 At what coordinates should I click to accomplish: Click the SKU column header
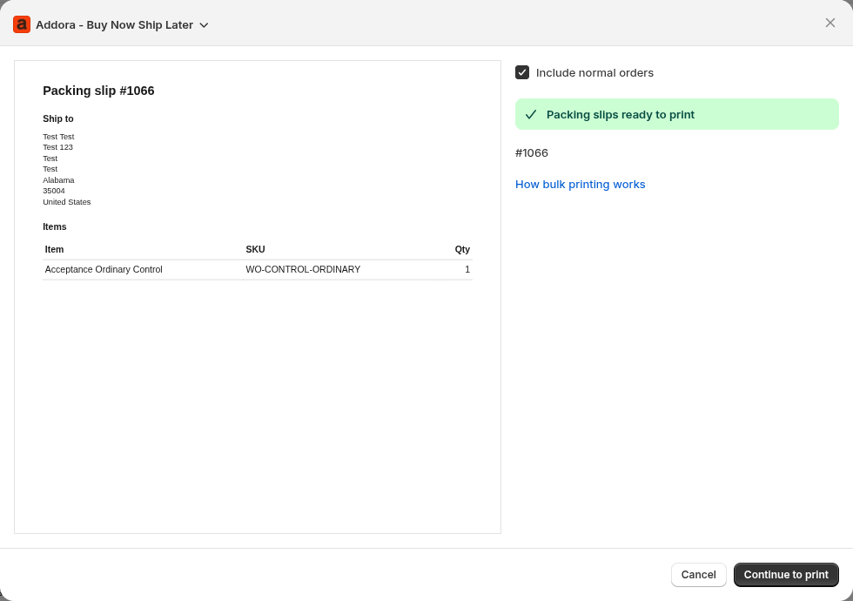point(255,249)
